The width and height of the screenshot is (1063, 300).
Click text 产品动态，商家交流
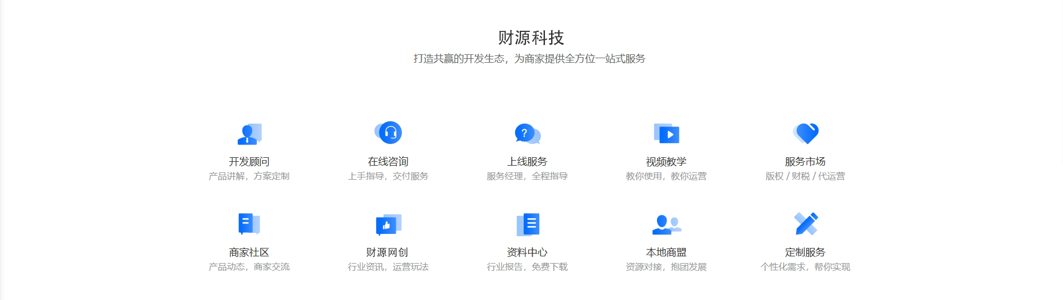(249, 266)
